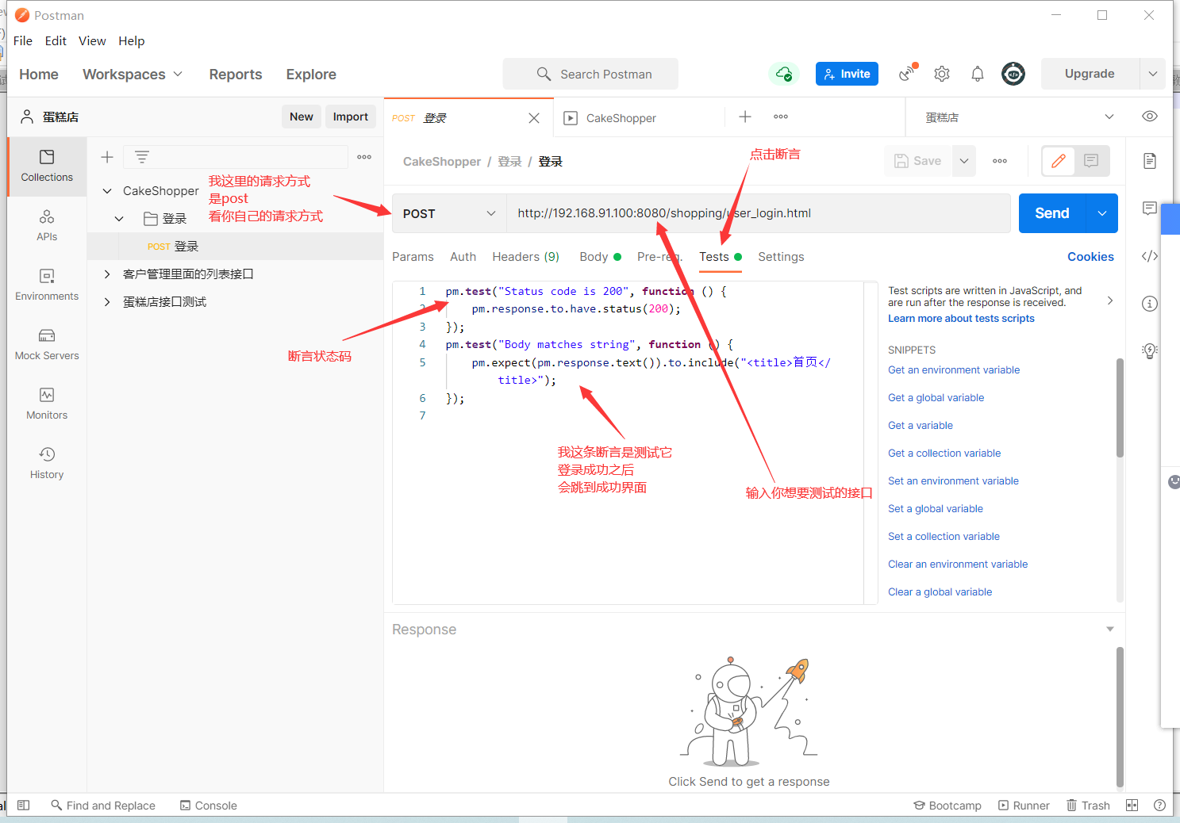Image resolution: width=1180 pixels, height=823 pixels.
Task: Open the Workspaces dropdown
Action: pyautogui.click(x=133, y=74)
